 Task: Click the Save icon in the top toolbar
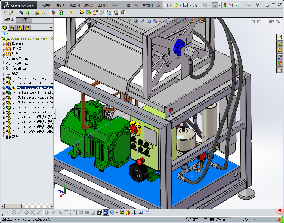(185, 5)
